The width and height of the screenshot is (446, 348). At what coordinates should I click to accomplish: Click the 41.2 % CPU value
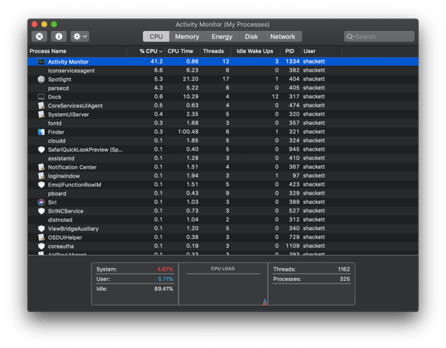pos(157,61)
